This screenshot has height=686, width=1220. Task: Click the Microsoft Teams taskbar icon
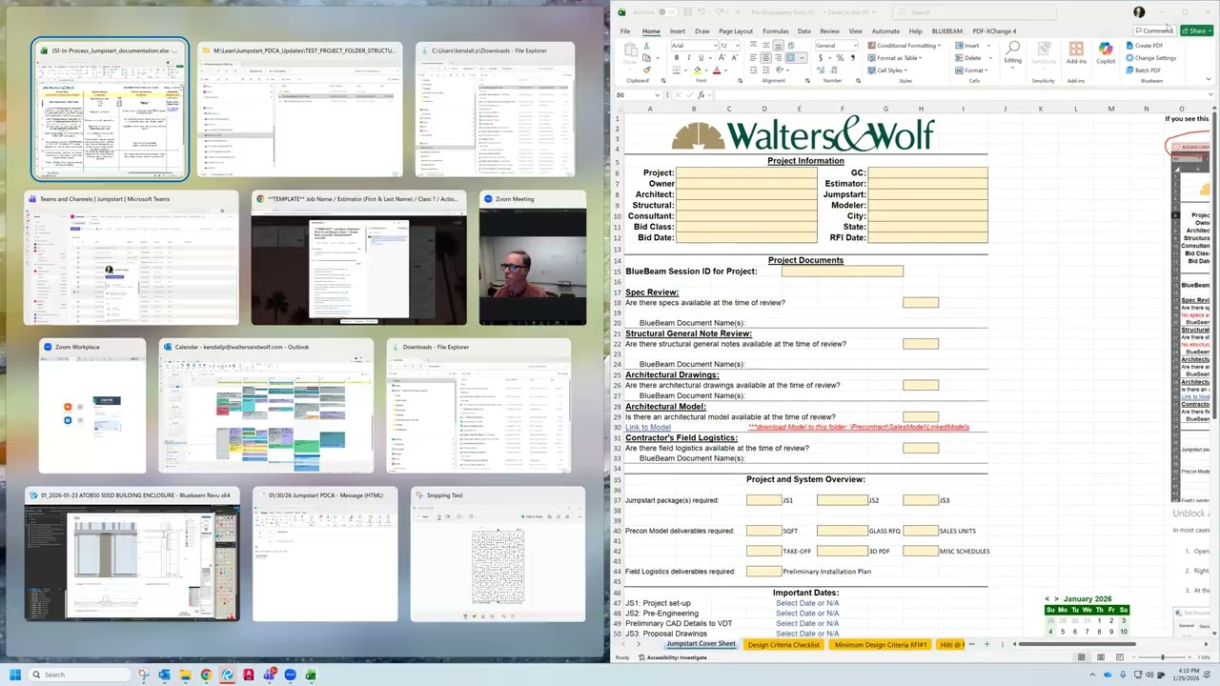pos(269,675)
